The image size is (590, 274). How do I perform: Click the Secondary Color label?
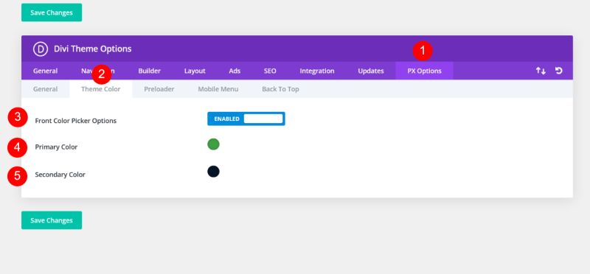tap(60, 175)
